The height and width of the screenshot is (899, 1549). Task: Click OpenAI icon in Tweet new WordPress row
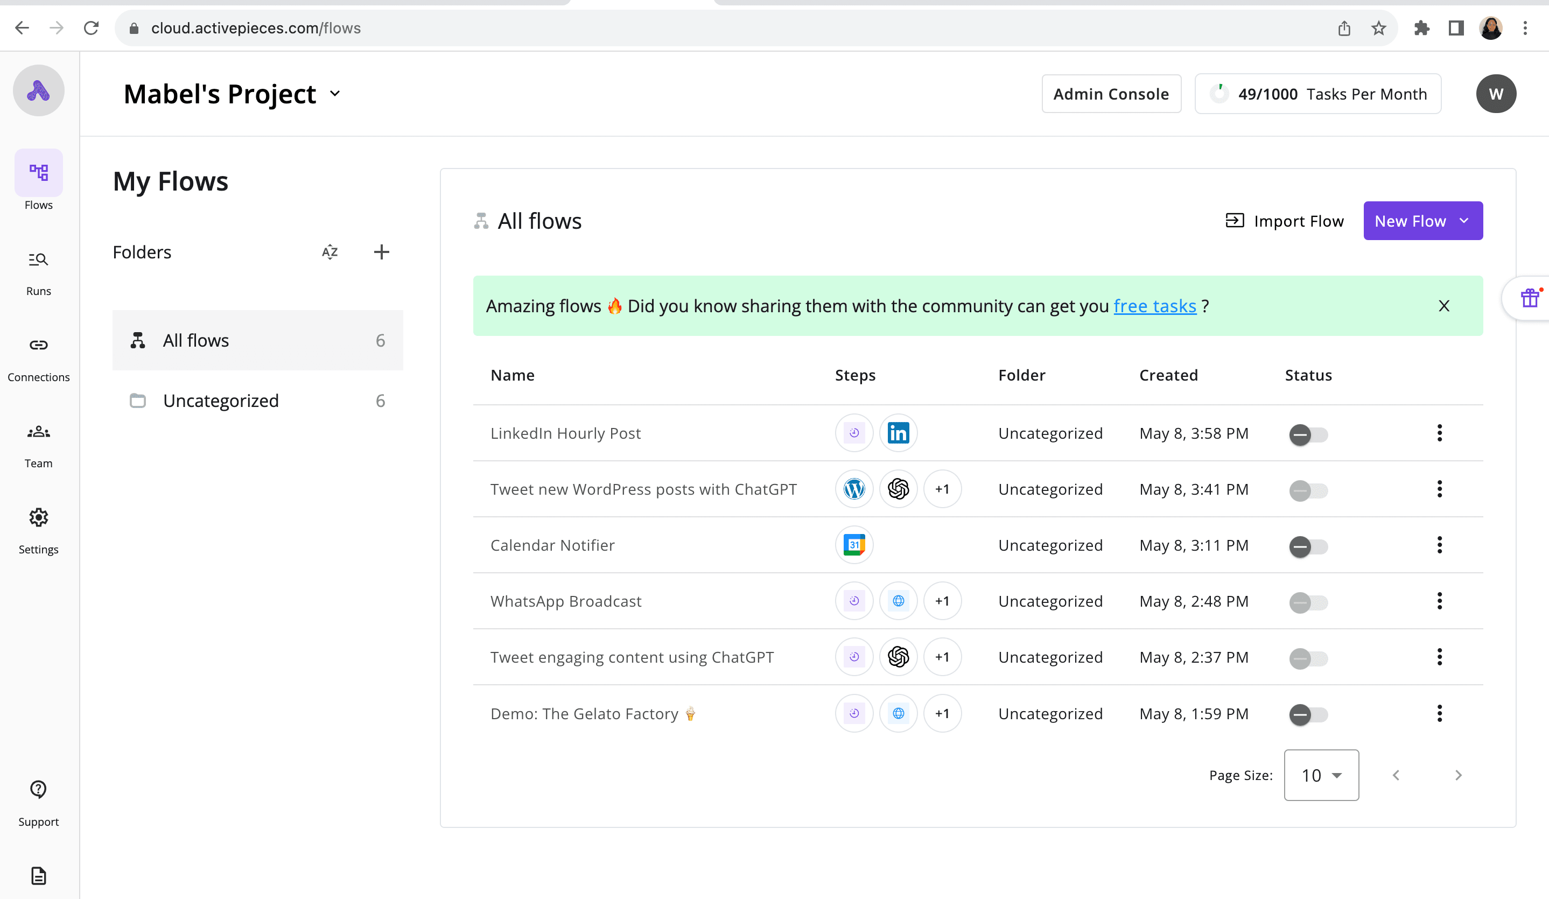[898, 488]
